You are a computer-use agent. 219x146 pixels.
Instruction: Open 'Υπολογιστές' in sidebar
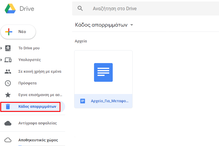coord(29,60)
